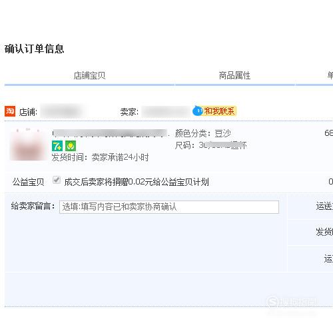Image resolution: width=333 pixels, height=333 pixels.
Task: Click the blurred shop name link
Action: [x=61, y=111]
